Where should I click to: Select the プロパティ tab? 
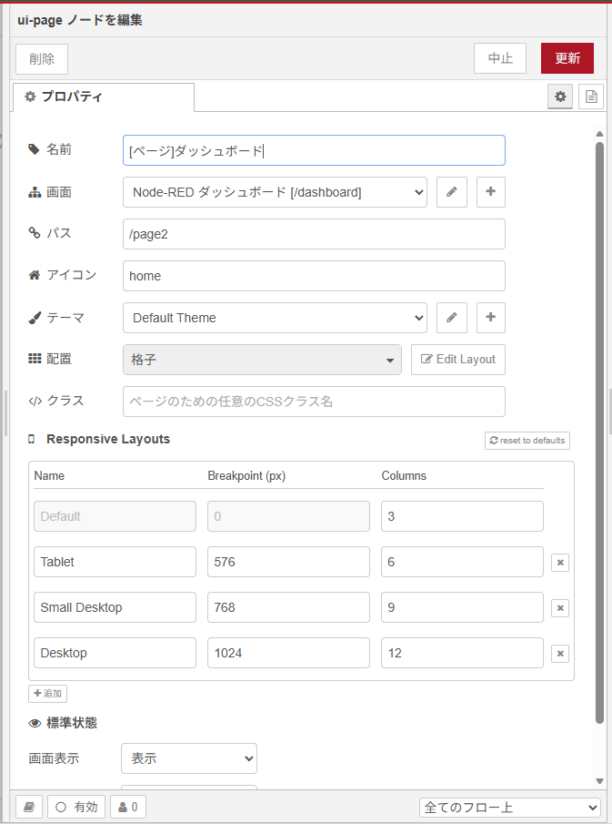click(103, 97)
